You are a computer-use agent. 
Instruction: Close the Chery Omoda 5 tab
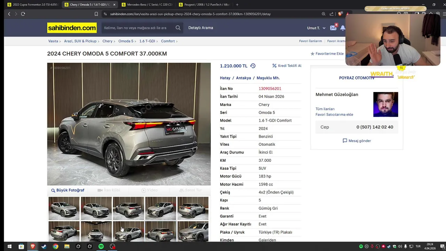[x=114, y=5]
